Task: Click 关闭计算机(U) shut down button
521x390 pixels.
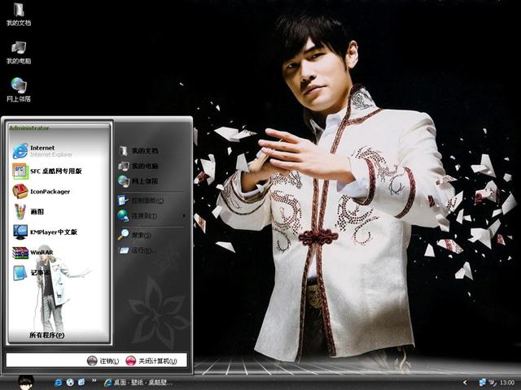Action: point(152,361)
